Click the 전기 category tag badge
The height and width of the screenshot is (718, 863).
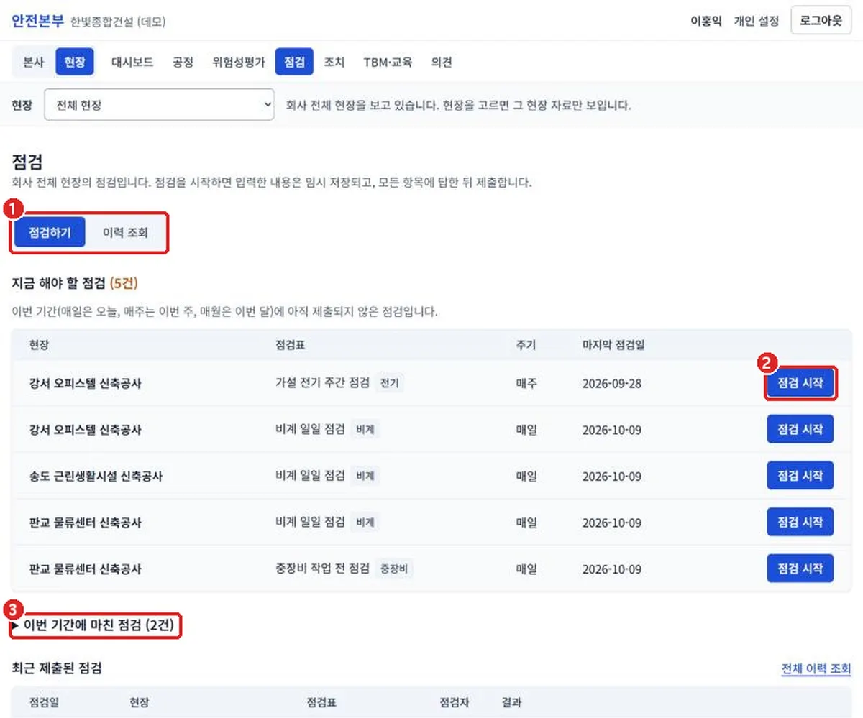389,383
